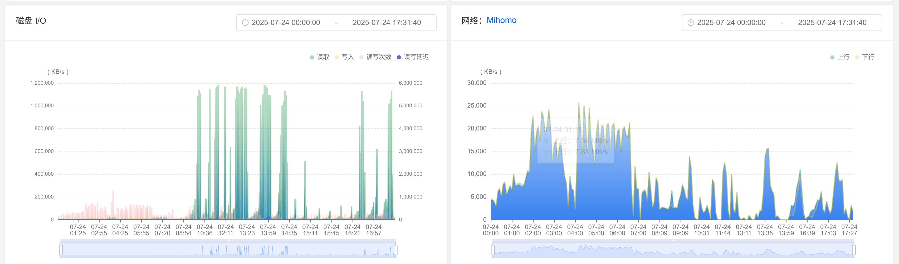Click disk I/O start date 2025-07-24 00:00:00
The height and width of the screenshot is (264, 899).
[x=286, y=23]
